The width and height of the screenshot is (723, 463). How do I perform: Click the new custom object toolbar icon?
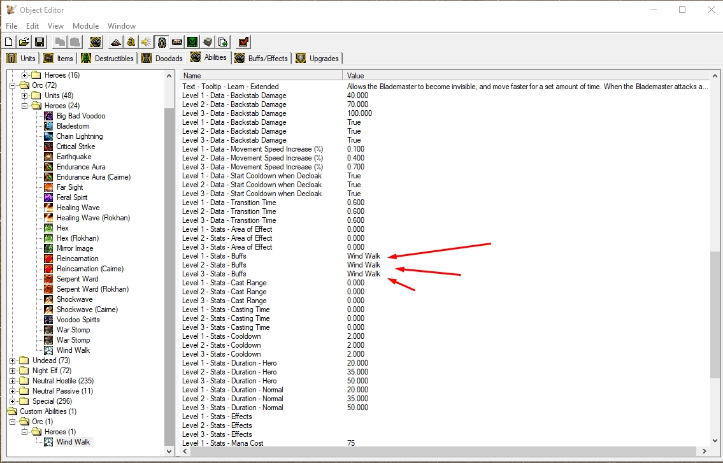(x=96, y=42)
